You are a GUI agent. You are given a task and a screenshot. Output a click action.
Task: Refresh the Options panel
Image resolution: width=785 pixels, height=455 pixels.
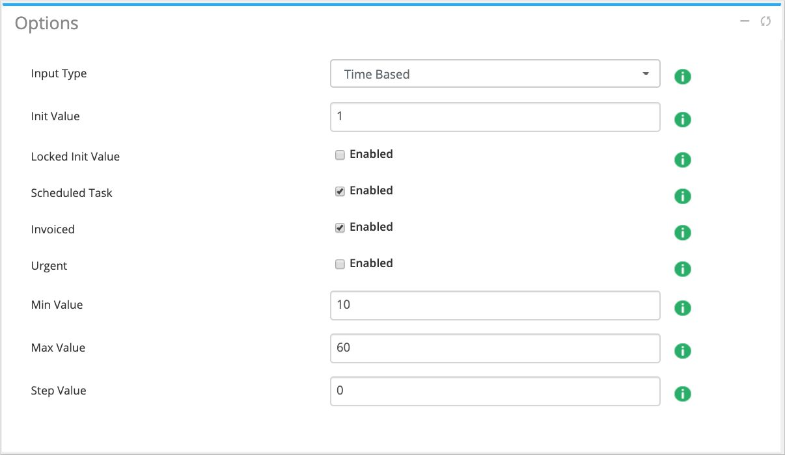pos(765,21)
